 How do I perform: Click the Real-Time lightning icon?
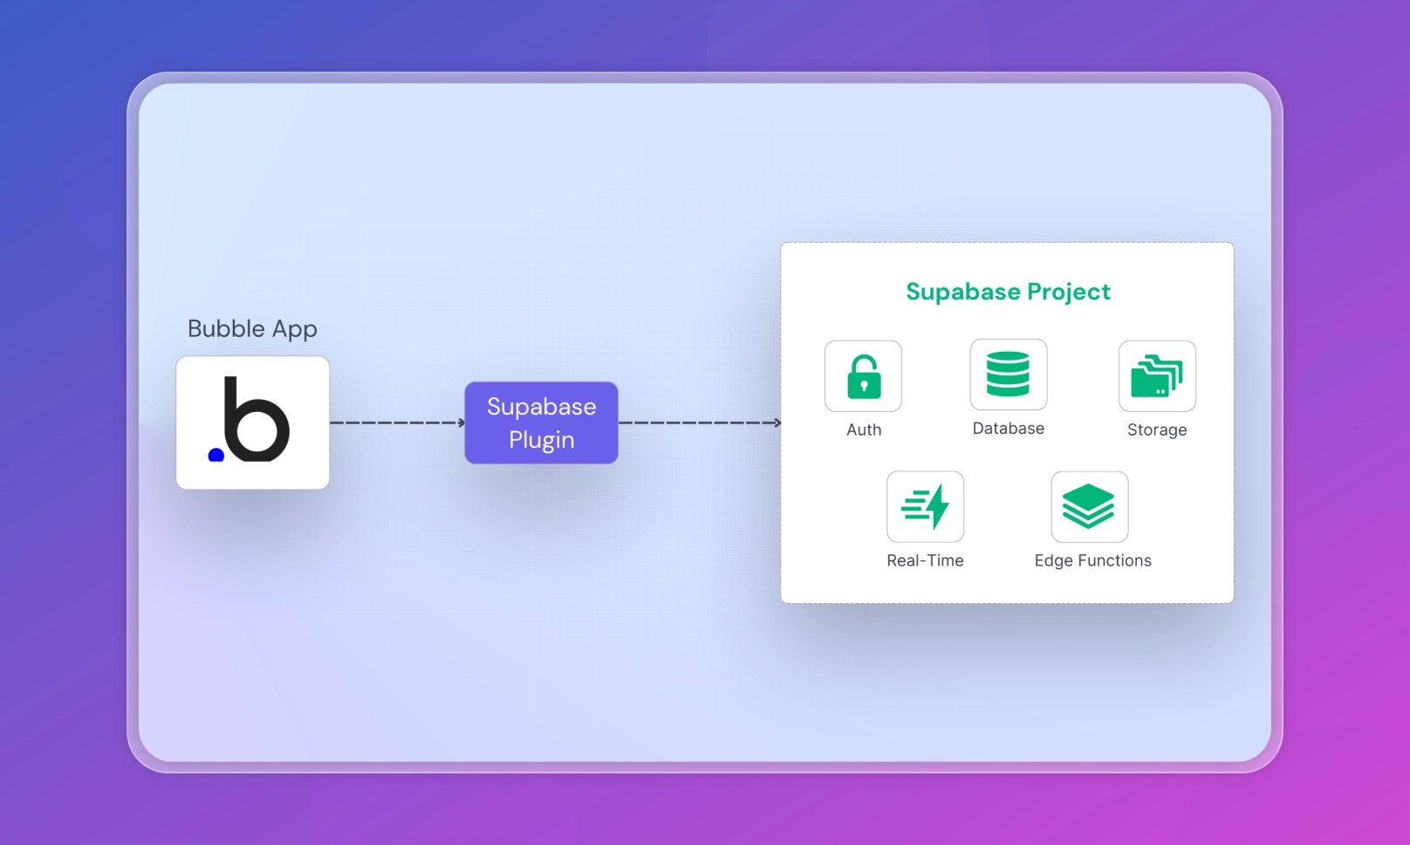click(925, 507)
